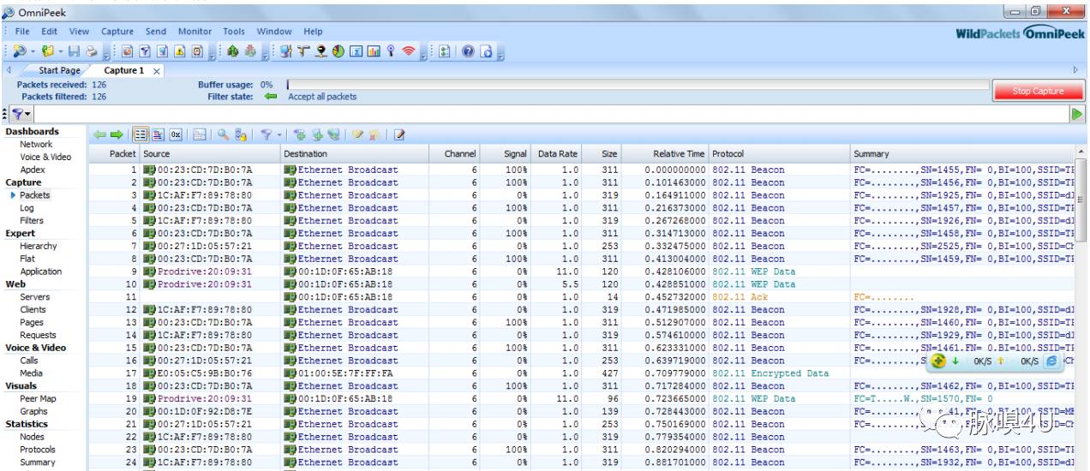
Task: Select the 802.11 Ack protocol cell
Action: 740,296
